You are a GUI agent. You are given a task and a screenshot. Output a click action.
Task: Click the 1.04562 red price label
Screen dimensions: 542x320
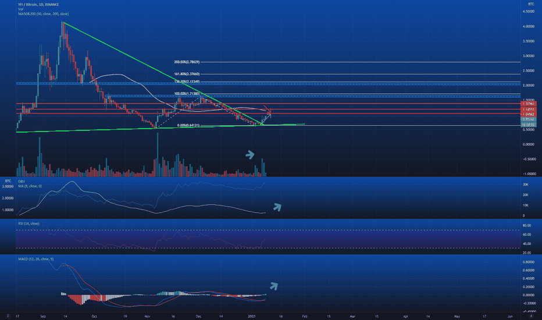[x=529, y=114]
